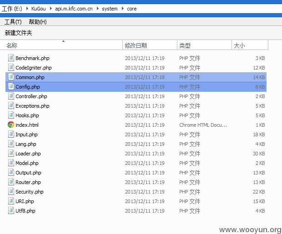Sort by the 类型 column header
This screenshot has height=234, width=282.
coord(205,45)
